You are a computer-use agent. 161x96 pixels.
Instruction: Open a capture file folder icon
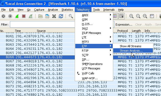(41, 16)
